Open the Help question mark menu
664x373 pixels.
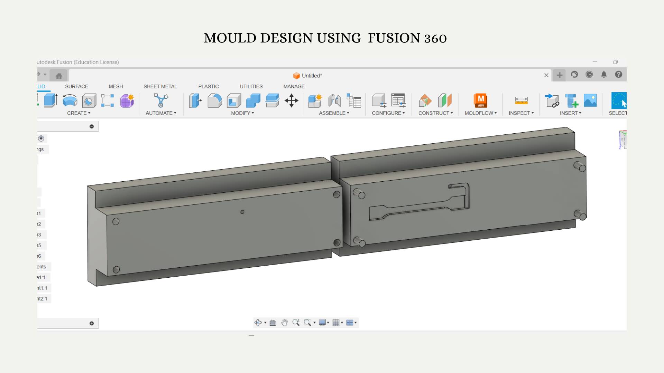(619, 75)
